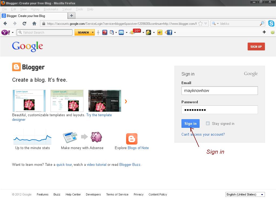The image size is (276, 199).
Task: Click the blue Sign in button
Action: (190, 123)
